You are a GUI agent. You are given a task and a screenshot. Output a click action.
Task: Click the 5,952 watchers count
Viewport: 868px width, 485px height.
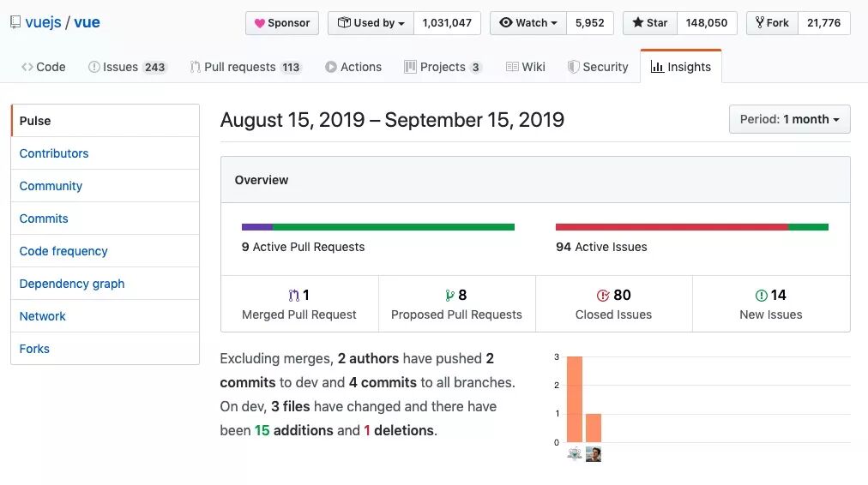coord(589,22)
